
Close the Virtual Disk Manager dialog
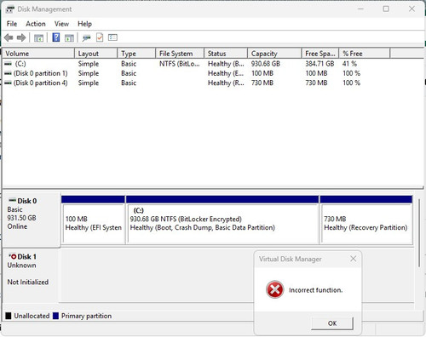pyautogui.click(x=353, y=259)
